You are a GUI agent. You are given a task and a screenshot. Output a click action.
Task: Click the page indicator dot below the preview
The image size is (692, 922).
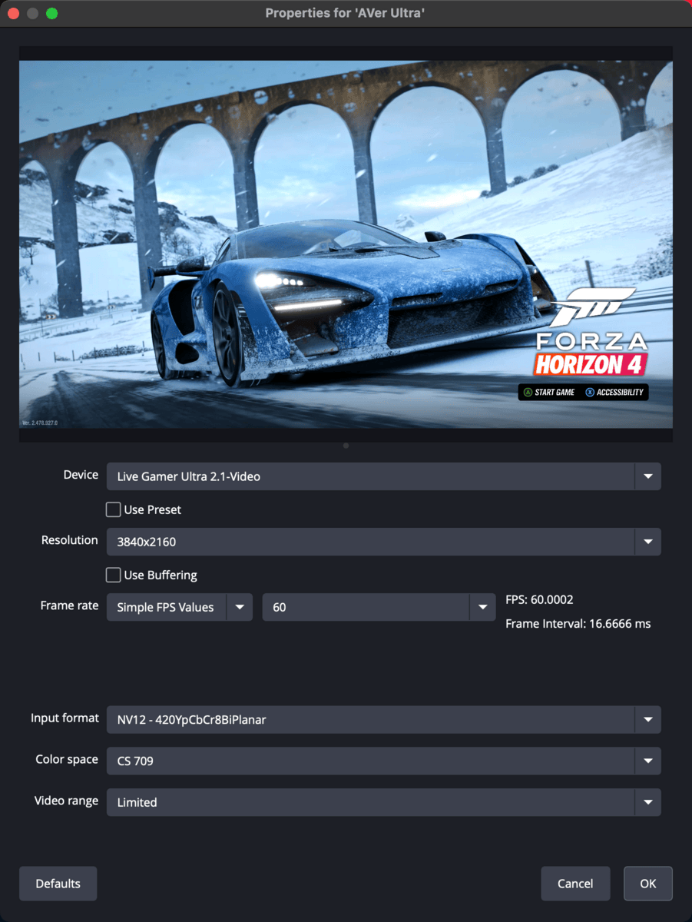(346, 445)
